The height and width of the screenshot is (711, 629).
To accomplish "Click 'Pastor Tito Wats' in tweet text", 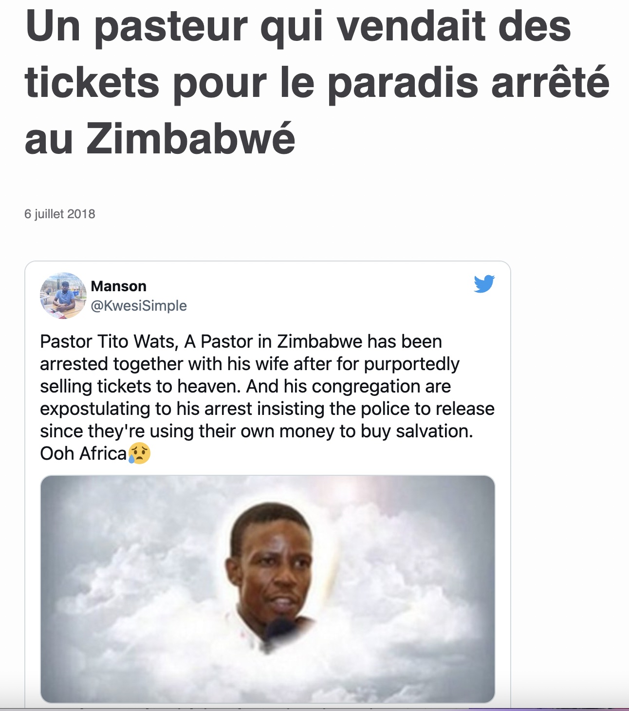I will coord(107,341).
